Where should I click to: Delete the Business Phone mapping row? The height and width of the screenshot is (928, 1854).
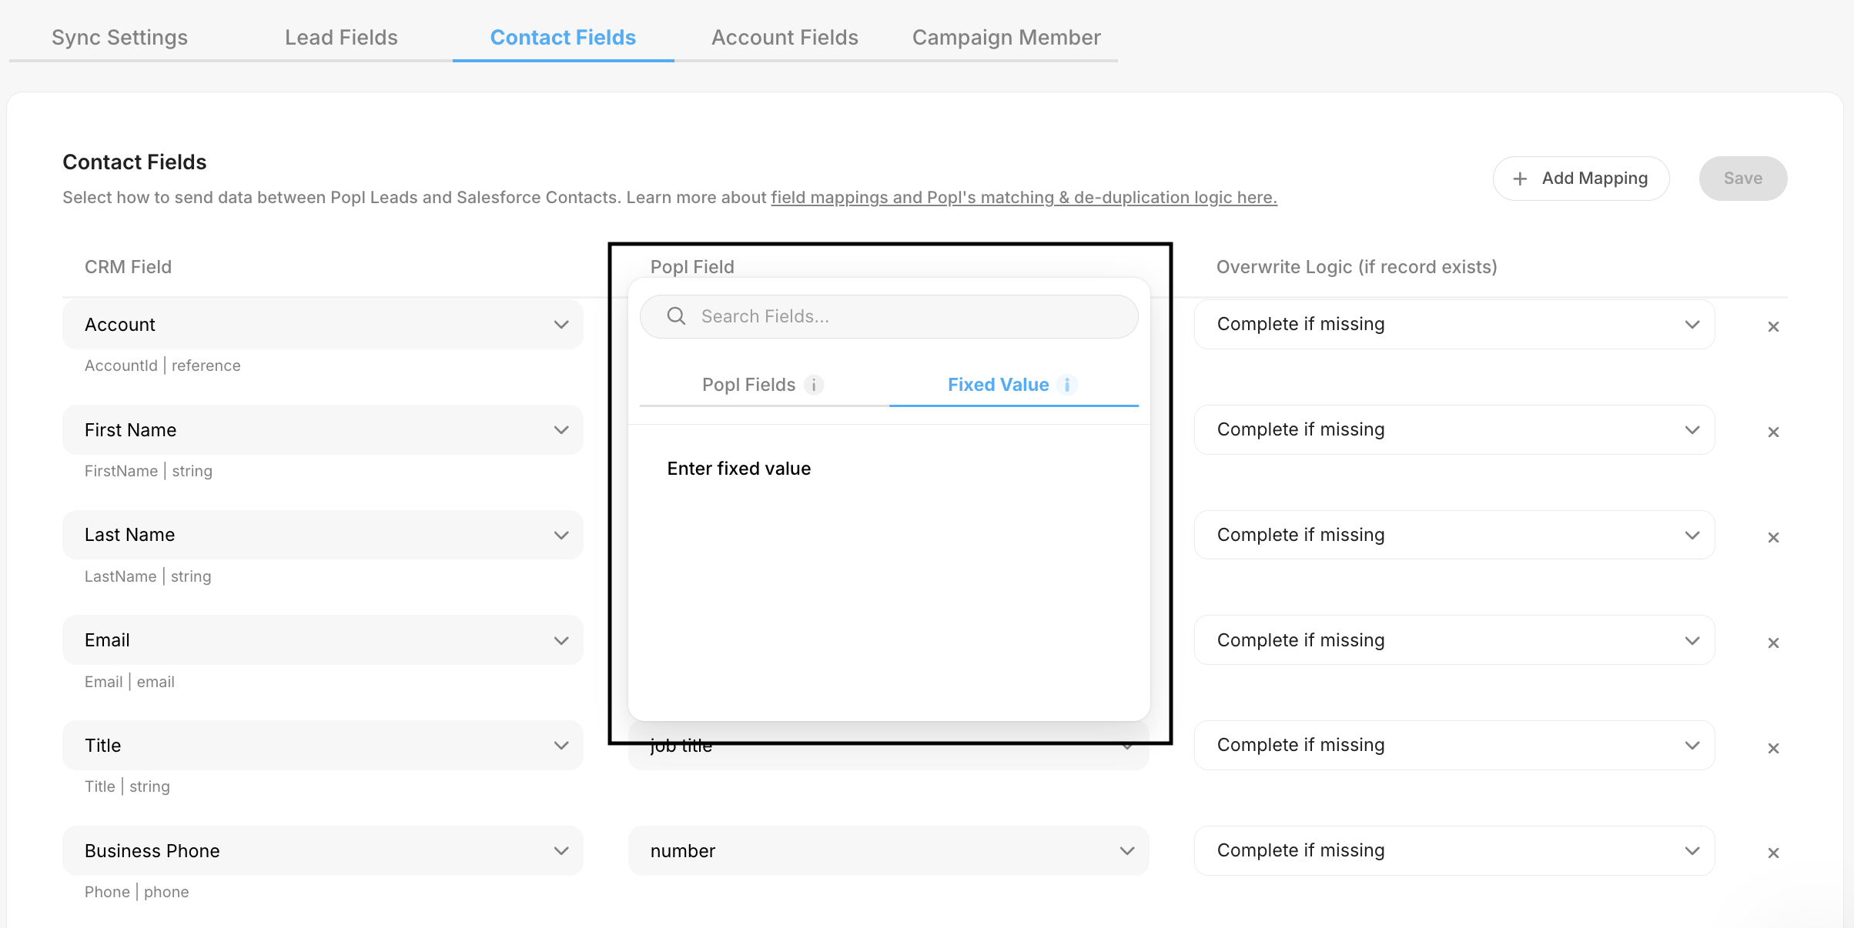click(1773, 853)
